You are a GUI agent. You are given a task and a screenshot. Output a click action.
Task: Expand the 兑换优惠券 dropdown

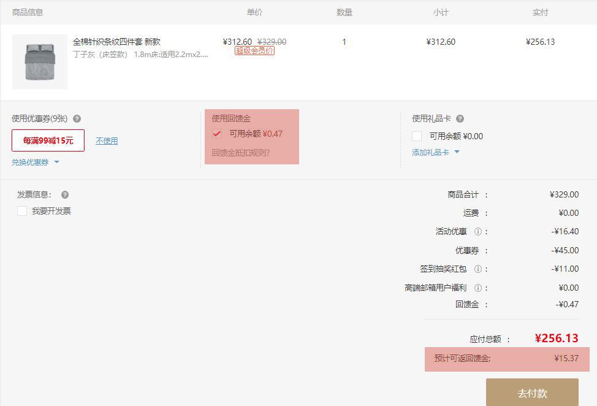pos(29,162)
